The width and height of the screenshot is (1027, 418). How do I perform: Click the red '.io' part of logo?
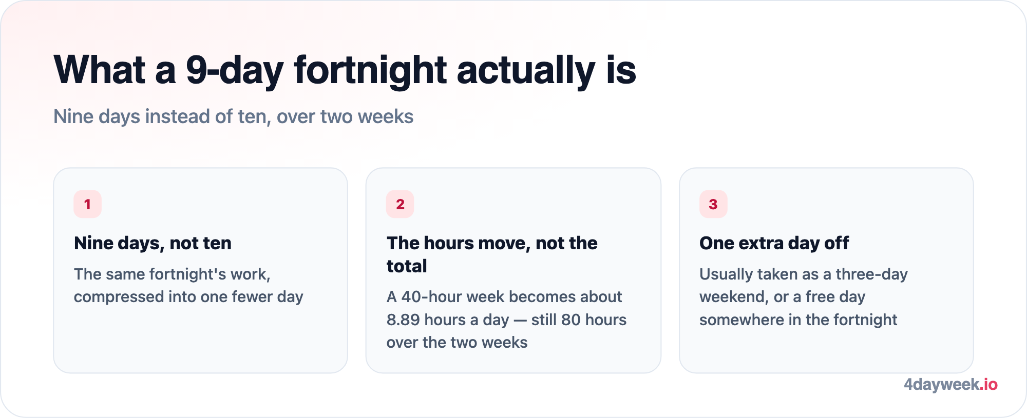tap(988, 385)
